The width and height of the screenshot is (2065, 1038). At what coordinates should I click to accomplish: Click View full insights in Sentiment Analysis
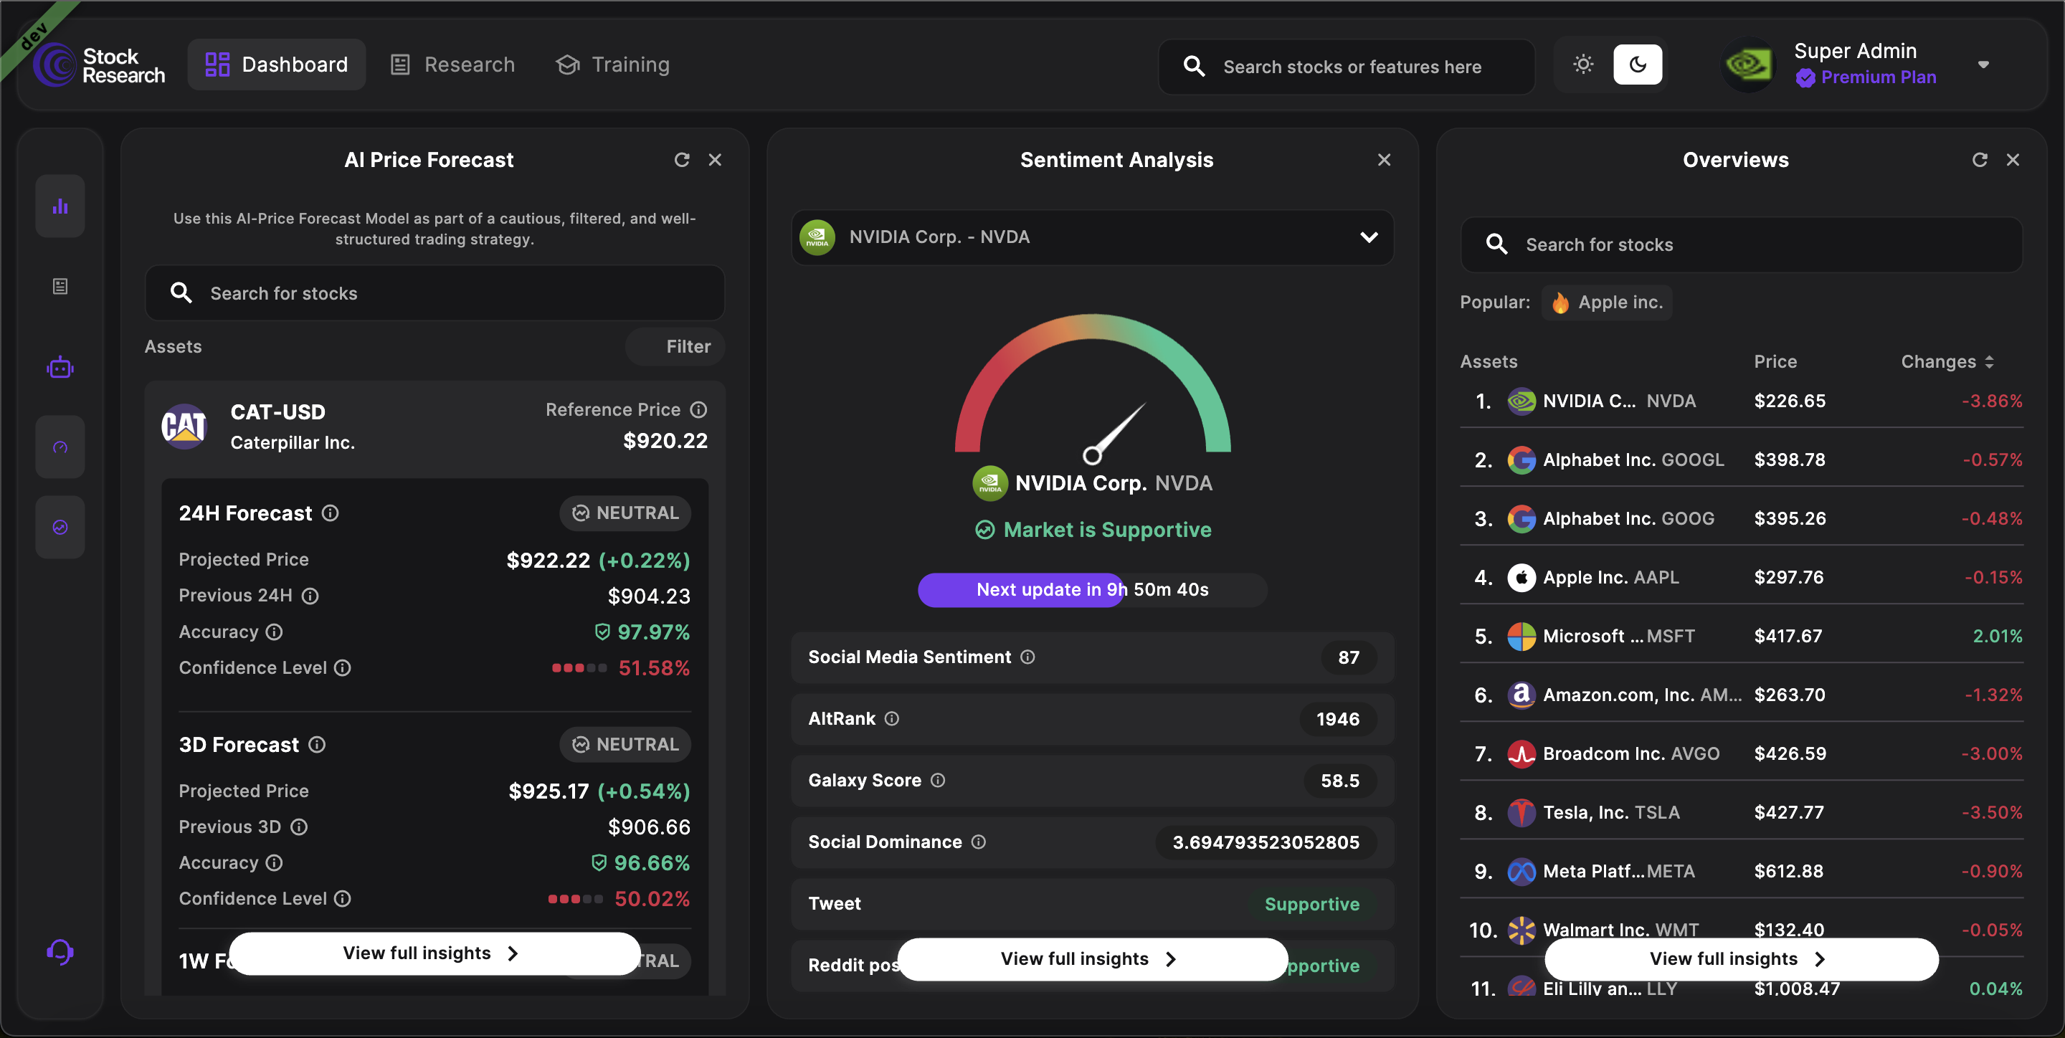(1093, 958)
